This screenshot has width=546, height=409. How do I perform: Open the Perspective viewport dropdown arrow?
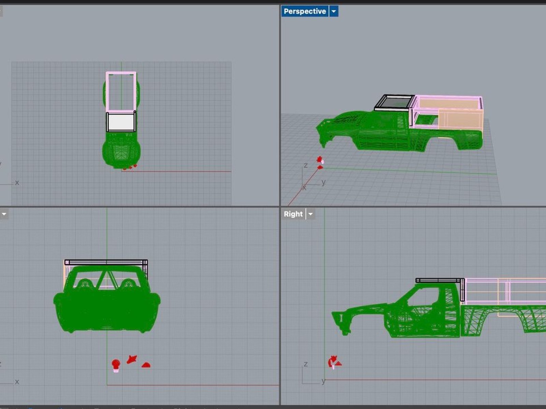(334, 11)
